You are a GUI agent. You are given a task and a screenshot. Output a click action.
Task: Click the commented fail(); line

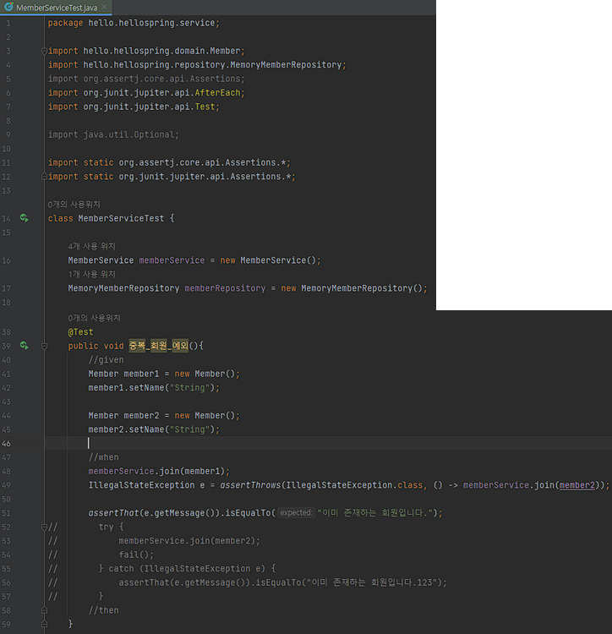click(x=136, y=555)
